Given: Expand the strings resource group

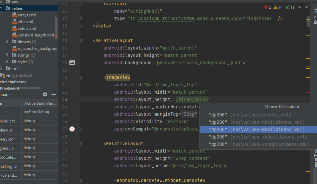Looking at the screenshot, I should [x=7, y=55].
